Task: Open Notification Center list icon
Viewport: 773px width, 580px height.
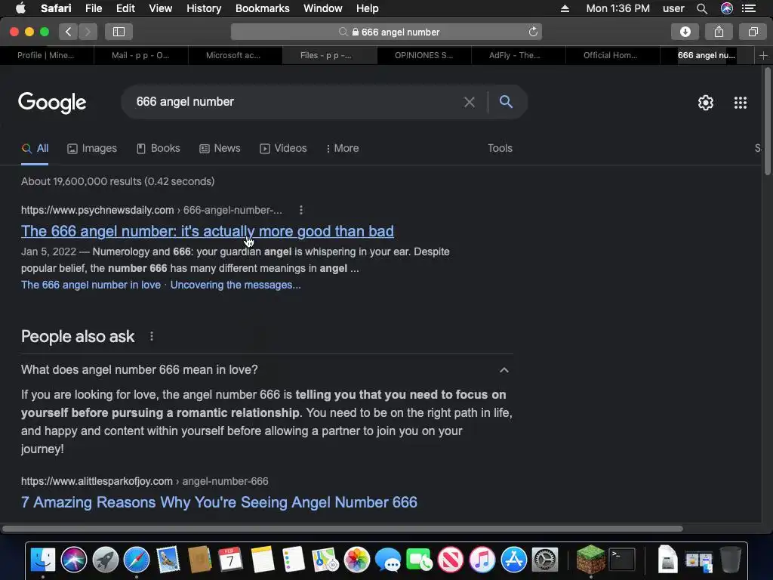Action: click(x=749, y=8)
